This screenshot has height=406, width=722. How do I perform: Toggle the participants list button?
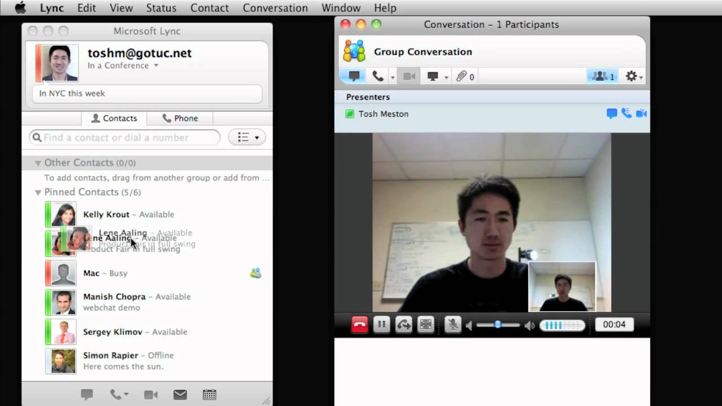(x=603, y=76)
